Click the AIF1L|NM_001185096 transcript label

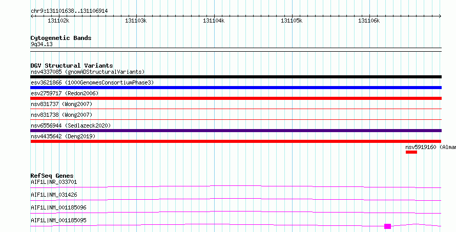point(58,207)
